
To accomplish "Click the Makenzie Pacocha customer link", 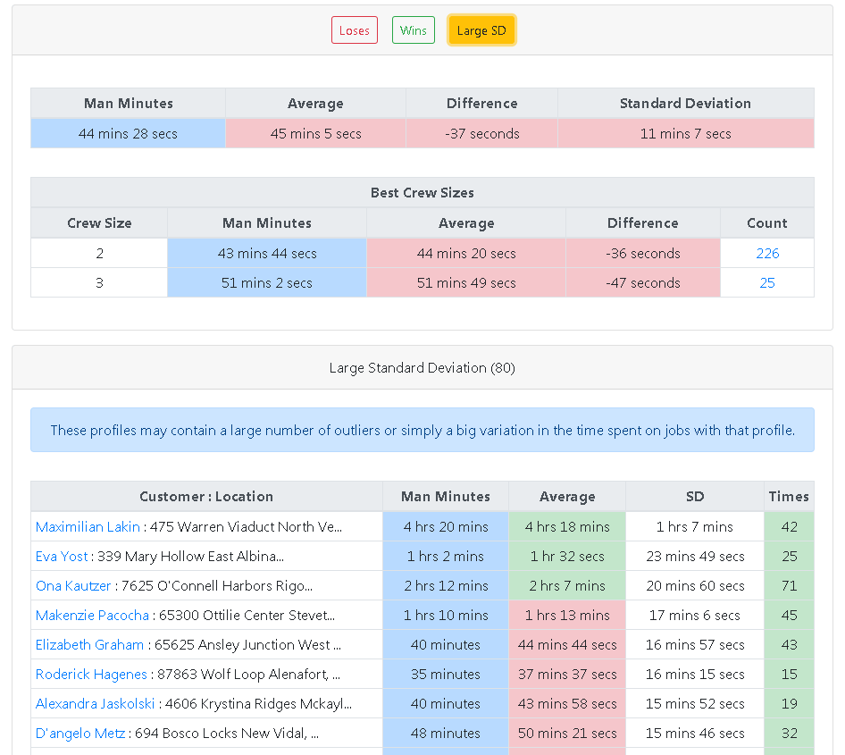I will (92, 615).
